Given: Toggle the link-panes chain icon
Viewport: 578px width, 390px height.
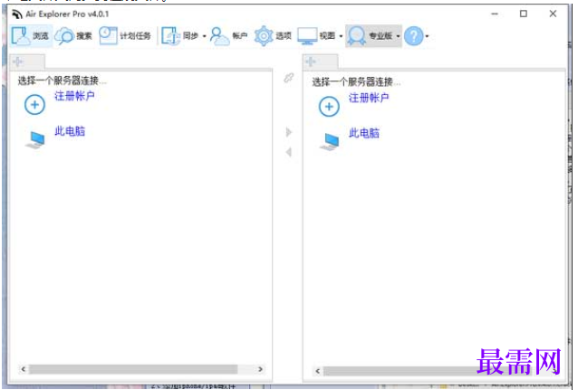Looking at the screenshot, I should (x=289, y=78).
